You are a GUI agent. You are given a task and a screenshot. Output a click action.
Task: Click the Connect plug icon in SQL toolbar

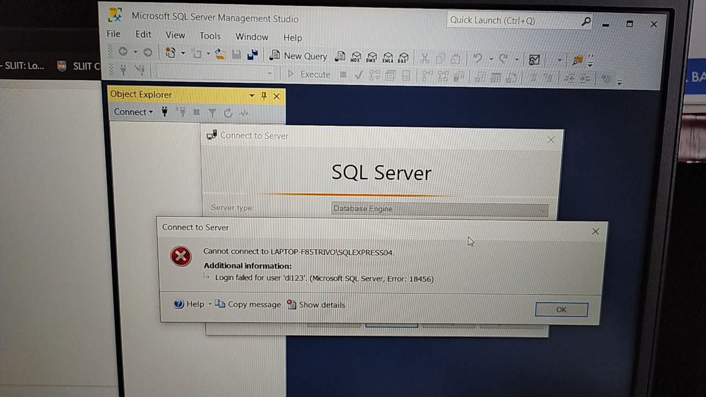point(123,69)
